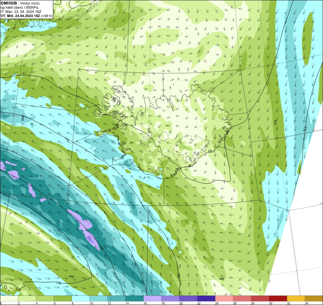This screenshot has width=323, height=305.
Task: Select the ochre legend swatch above 34 m/s
Action: point(314,298)
